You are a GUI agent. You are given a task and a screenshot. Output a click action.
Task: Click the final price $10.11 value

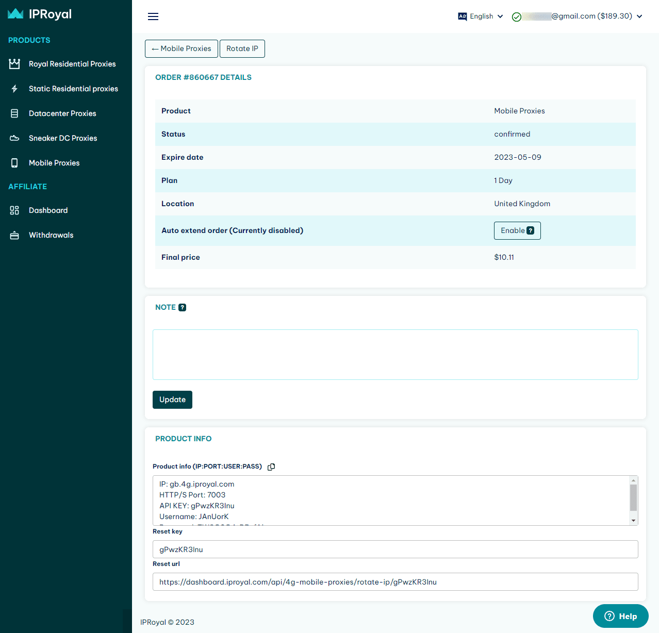[504, 257]
